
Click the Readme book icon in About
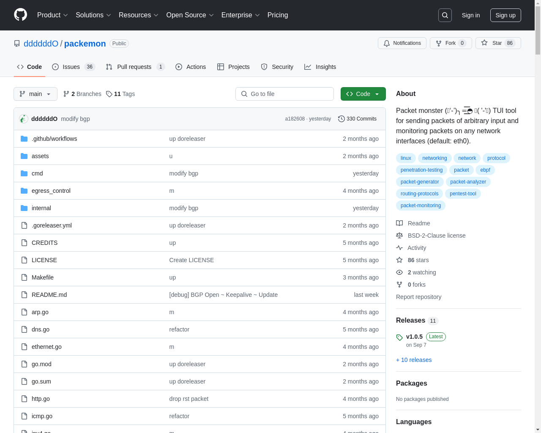pyautogui.click(x=399, y=223)
